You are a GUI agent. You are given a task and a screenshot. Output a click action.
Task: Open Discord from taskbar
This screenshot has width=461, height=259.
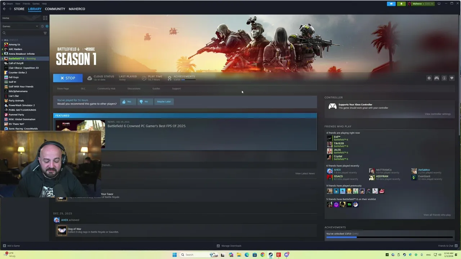coord(287,255)
